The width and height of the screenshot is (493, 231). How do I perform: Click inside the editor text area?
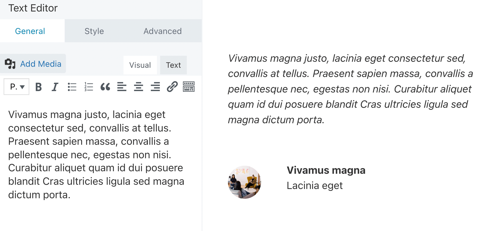(96, 154)
